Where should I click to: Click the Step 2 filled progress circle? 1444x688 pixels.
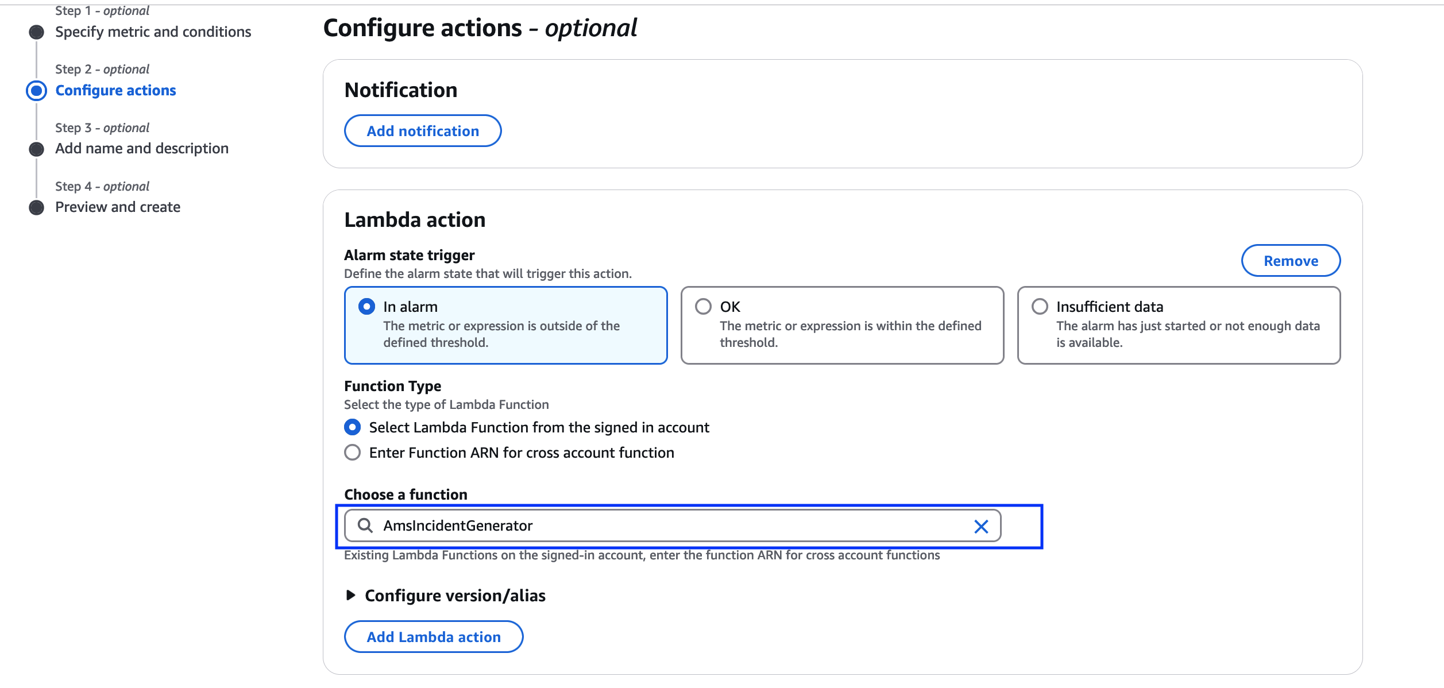tap(36, 90)
